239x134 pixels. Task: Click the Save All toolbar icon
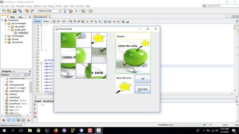coord(20,11)
